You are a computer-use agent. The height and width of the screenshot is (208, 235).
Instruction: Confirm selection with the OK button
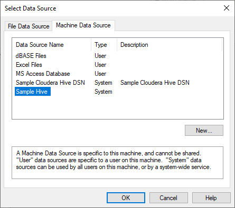[x=126, y=198]
